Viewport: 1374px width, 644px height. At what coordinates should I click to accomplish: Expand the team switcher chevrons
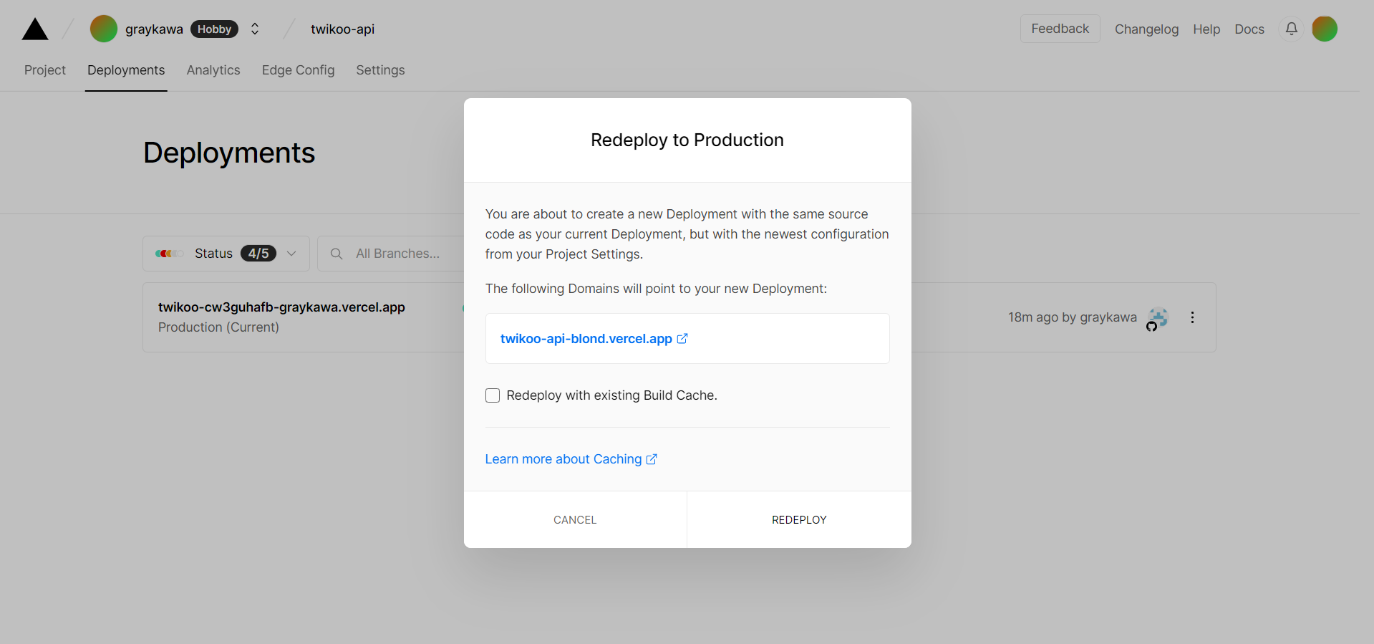click(255, 29)
